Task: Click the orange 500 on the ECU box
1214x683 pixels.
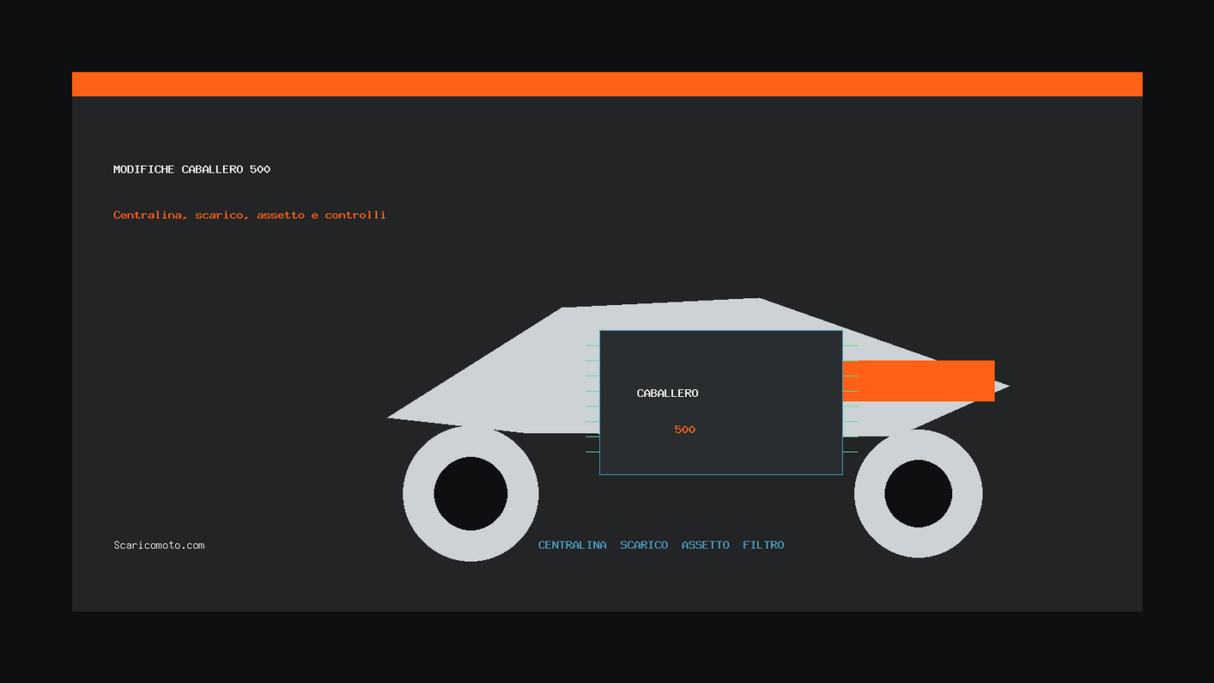Action: click(x=685, y=430)
